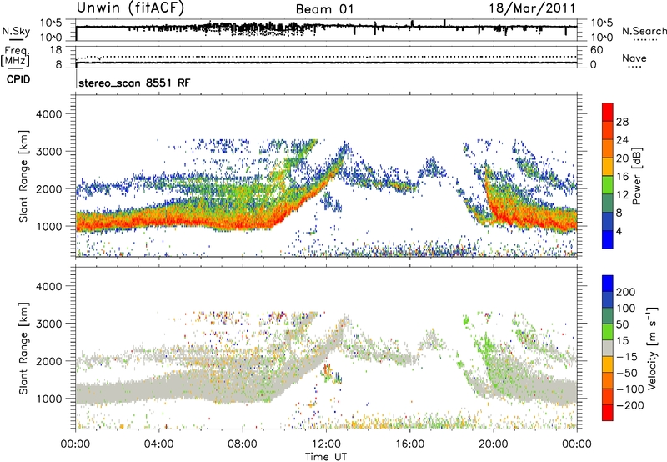667x462 pixels.
Task: Click the 'N.Sky' axis label
Action: [16, 31]
